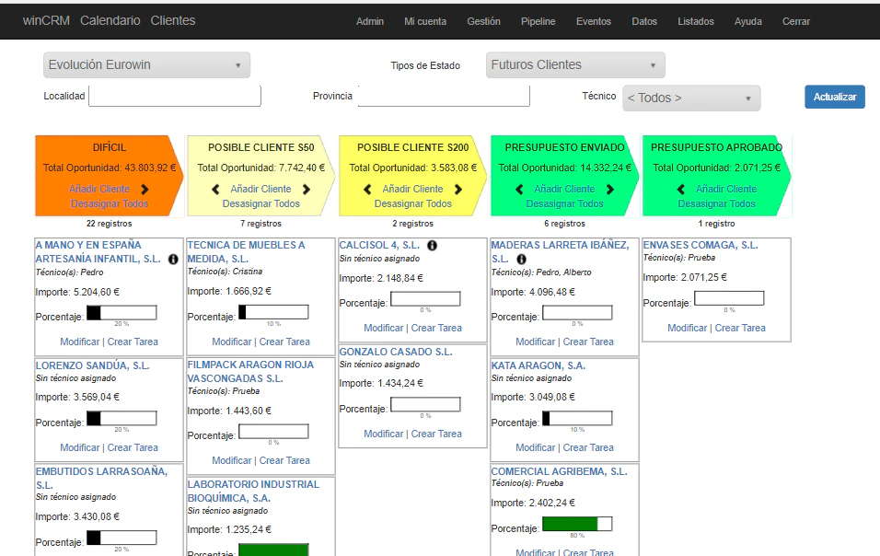
Task: Open the Futuros Clientes state type dropdown
Action: click(x=575, y=65)
